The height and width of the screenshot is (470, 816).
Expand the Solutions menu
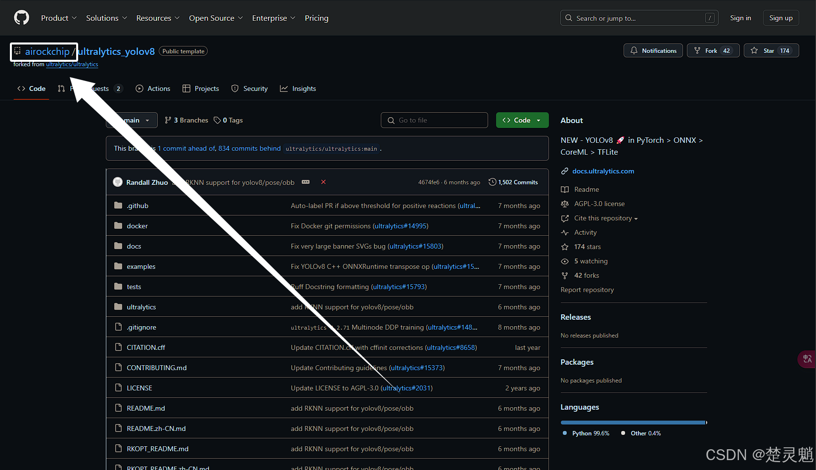click(106, 18)
